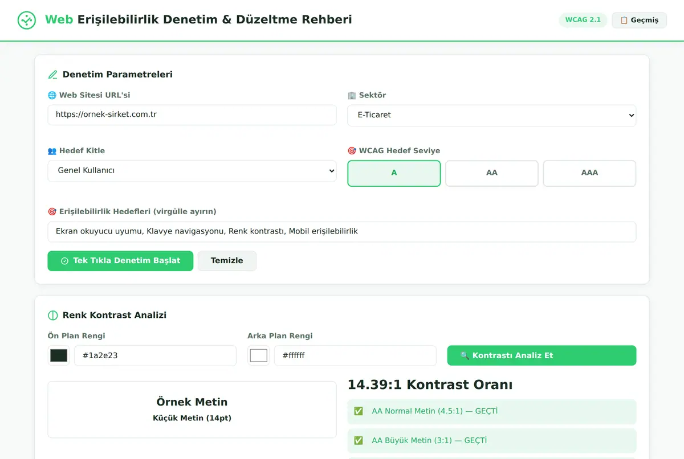Click the Örnek Metin preview box
684x459 pixels.
tap(192, 409)
